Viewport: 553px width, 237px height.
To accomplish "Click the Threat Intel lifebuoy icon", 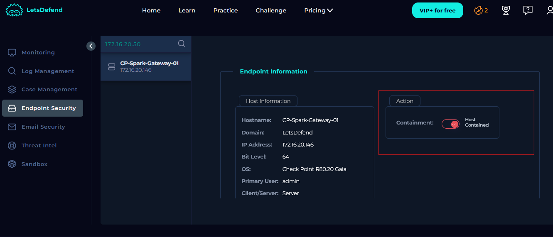I will click(12, 146).
